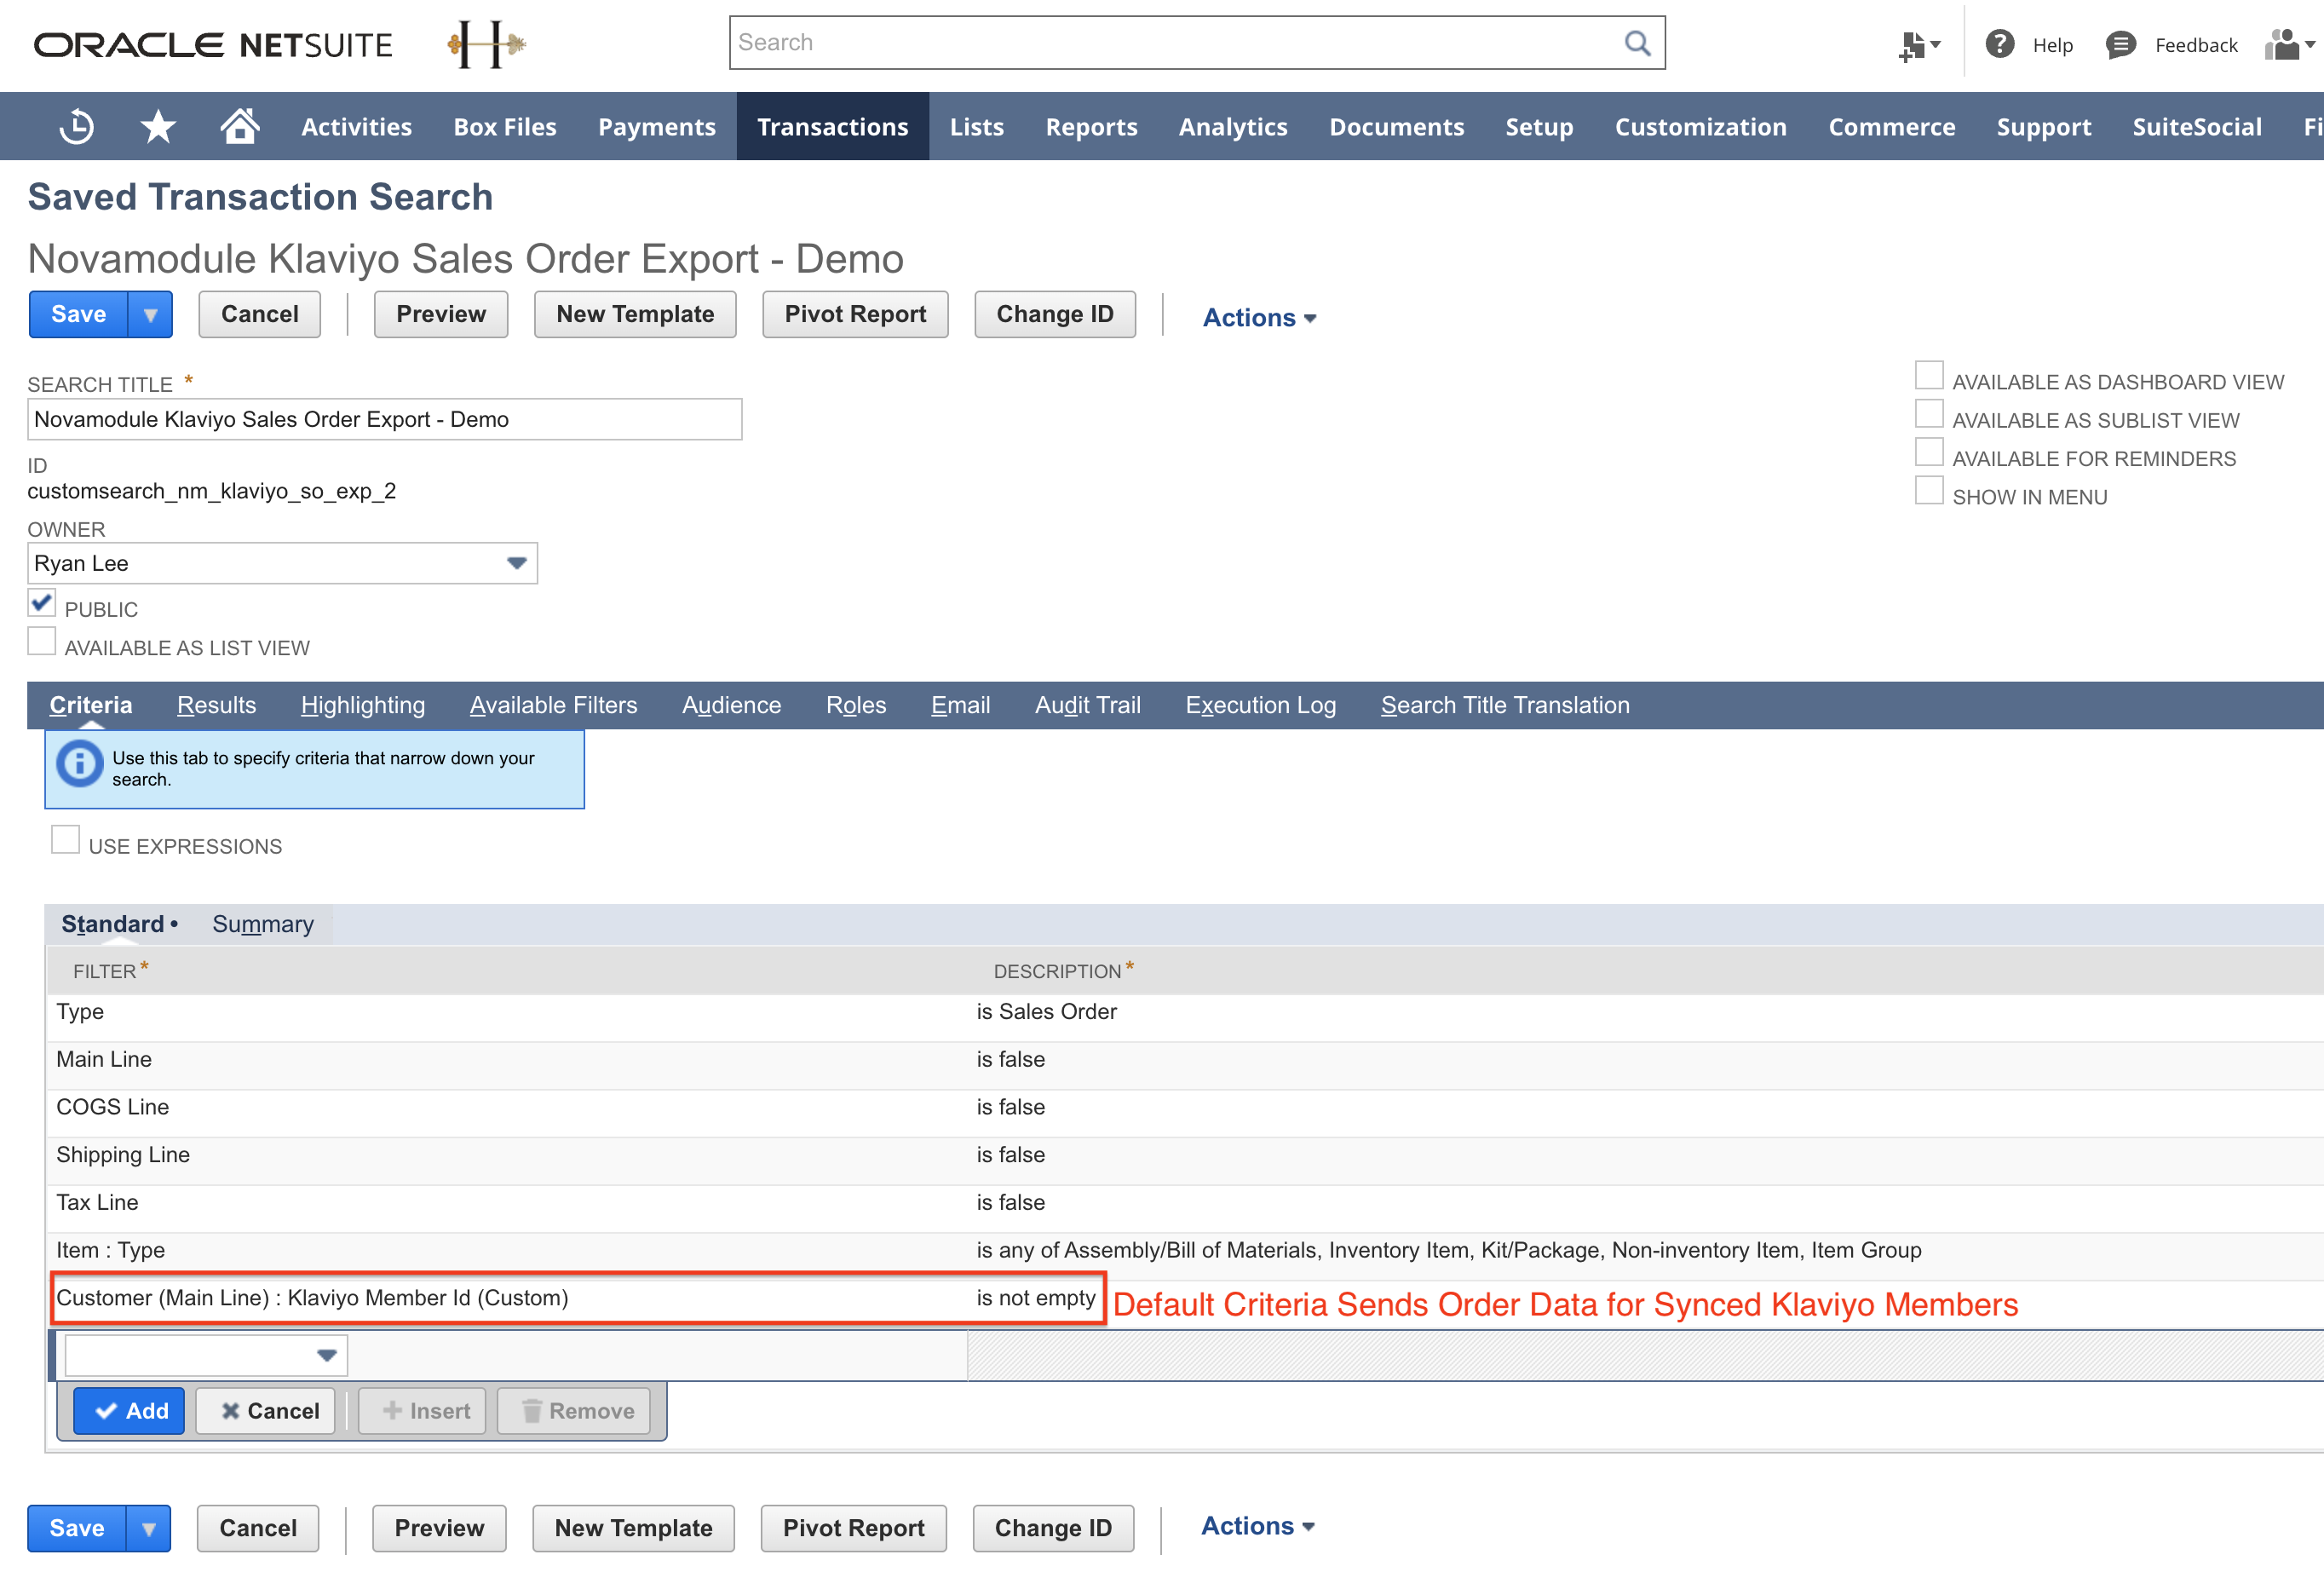The image size is (2324, 1595).
Task: Toggle the Public checkbox
Action: 41,603
